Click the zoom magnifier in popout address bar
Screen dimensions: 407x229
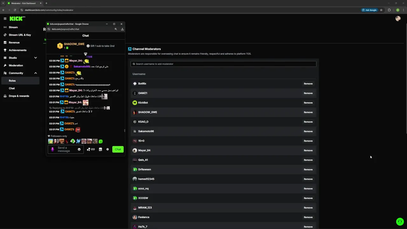(x=116, y=29)
